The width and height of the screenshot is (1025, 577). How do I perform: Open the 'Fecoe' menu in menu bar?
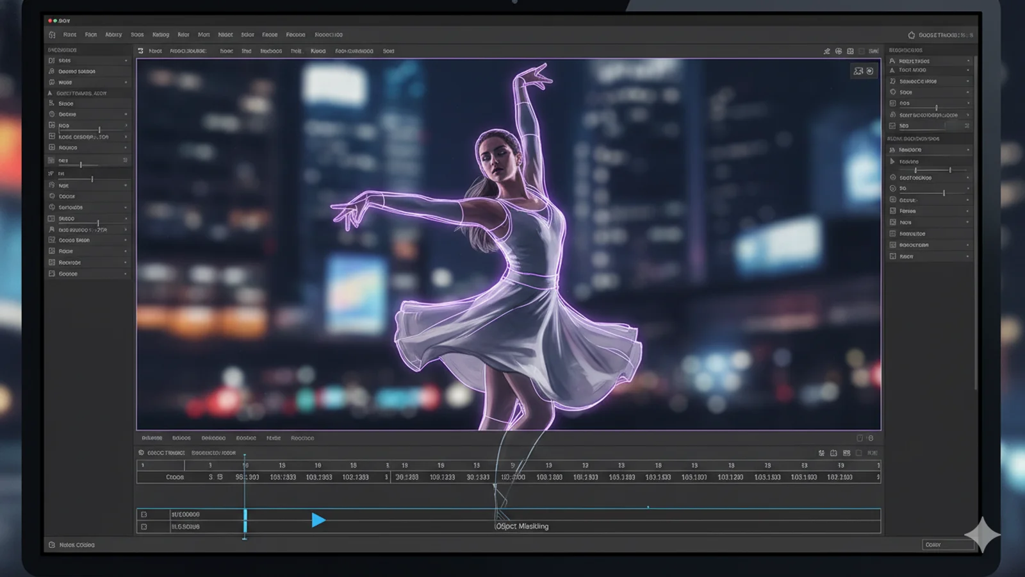[x=270, y=35]
